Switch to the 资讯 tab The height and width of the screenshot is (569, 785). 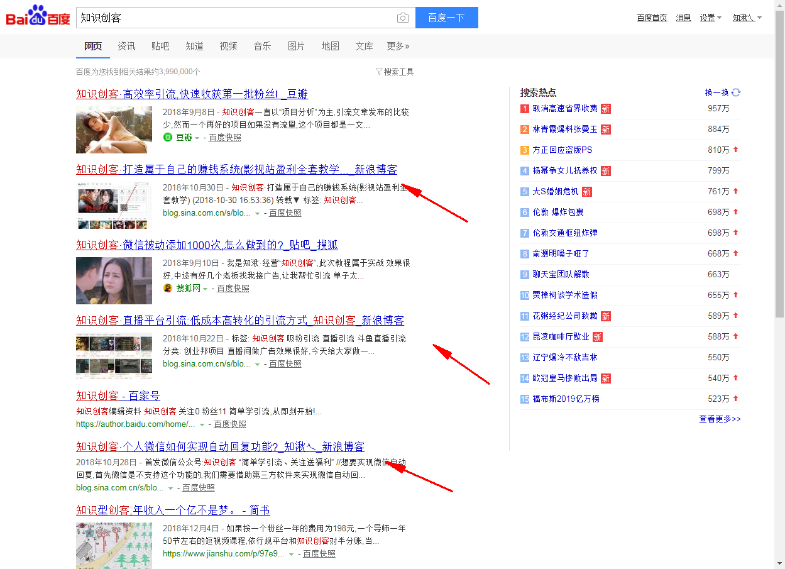click(126, 46)
